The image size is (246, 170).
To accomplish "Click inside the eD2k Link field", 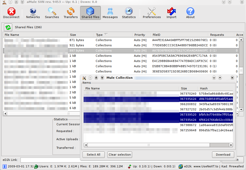I will pyautogui.click(x=50, y=160).
